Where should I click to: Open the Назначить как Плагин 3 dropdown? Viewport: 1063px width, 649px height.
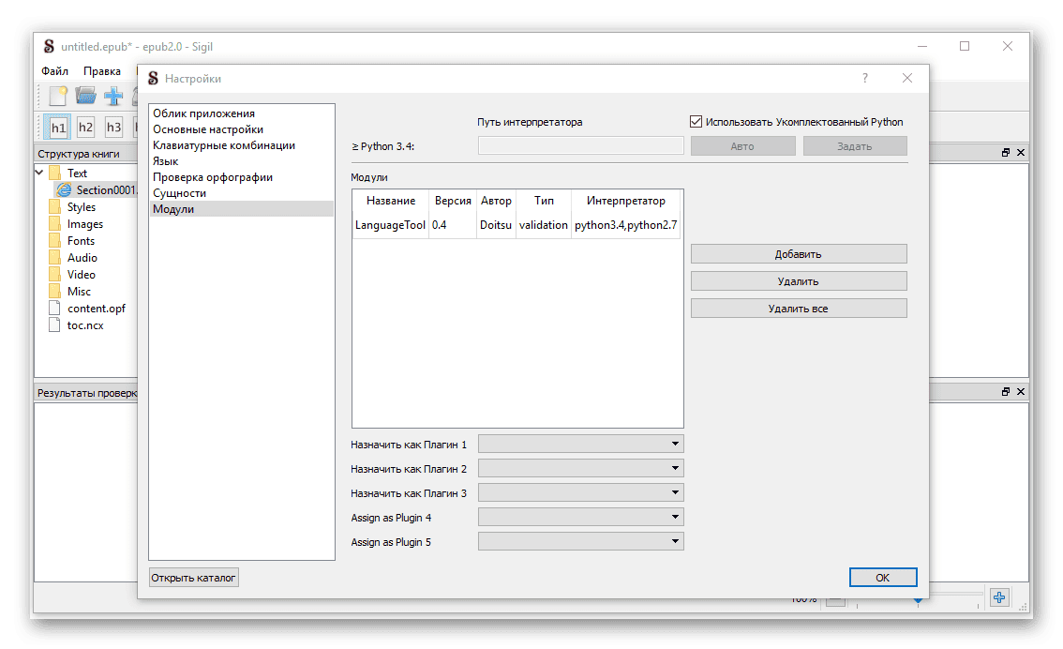point(580,493)
